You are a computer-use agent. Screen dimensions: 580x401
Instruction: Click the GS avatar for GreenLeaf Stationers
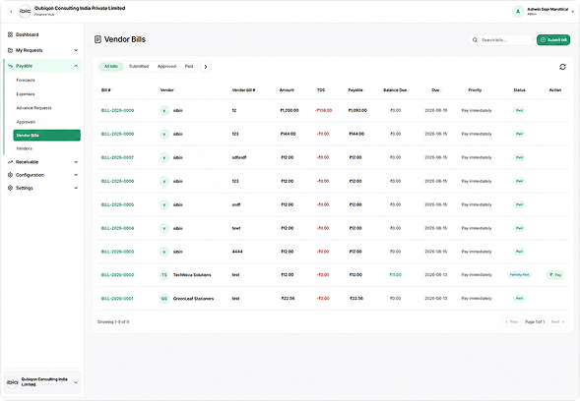164,299
